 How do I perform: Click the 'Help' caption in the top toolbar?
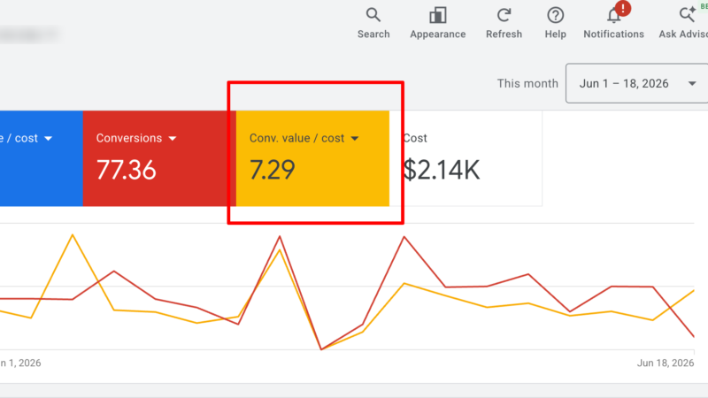[x=555, y=34]
